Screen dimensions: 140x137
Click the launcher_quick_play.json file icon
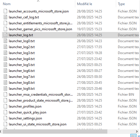pyautogui.click(x=5, y=112)
